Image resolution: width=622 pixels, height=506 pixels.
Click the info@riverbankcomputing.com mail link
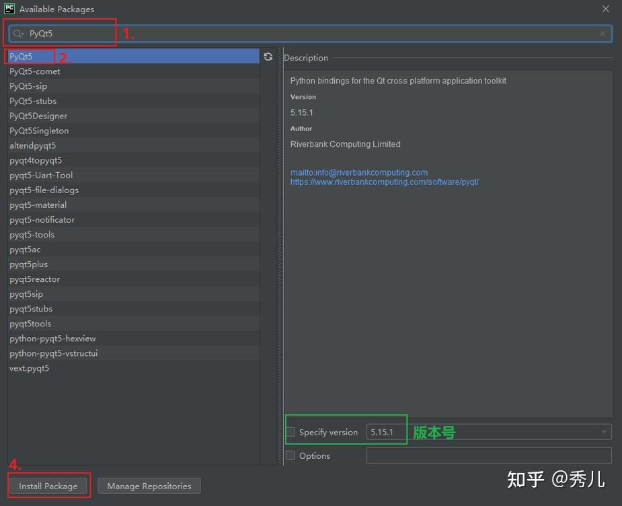click(358, 172)
